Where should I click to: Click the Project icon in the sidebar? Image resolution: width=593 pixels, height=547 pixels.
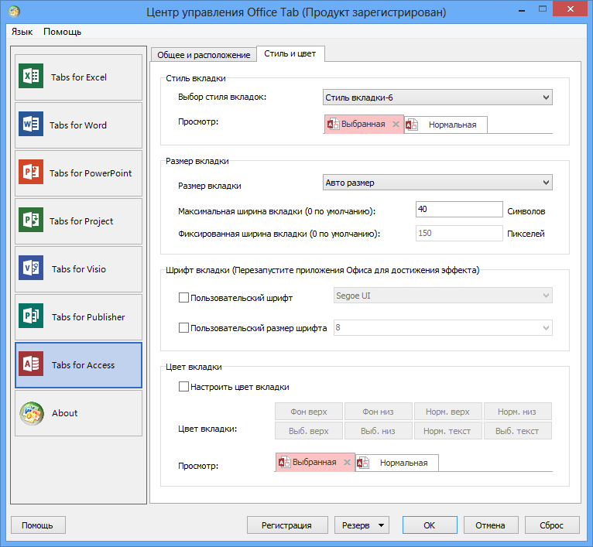pyautogui.click(x=31, y=220)
